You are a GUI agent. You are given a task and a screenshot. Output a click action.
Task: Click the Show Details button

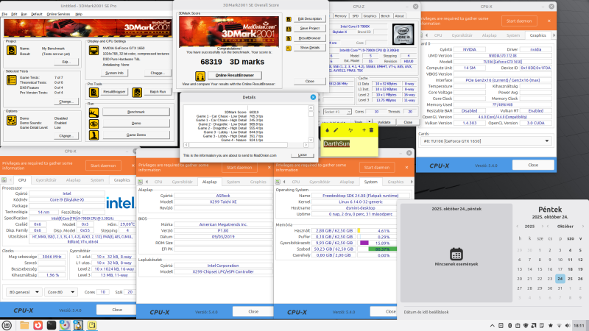tap(310, 48)
